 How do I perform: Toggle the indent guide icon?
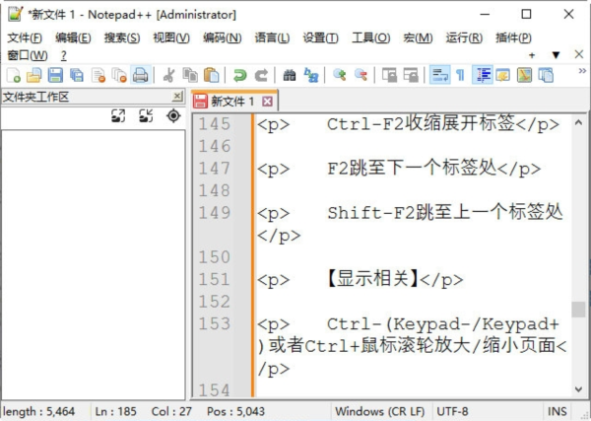click(x=483, y=75)
